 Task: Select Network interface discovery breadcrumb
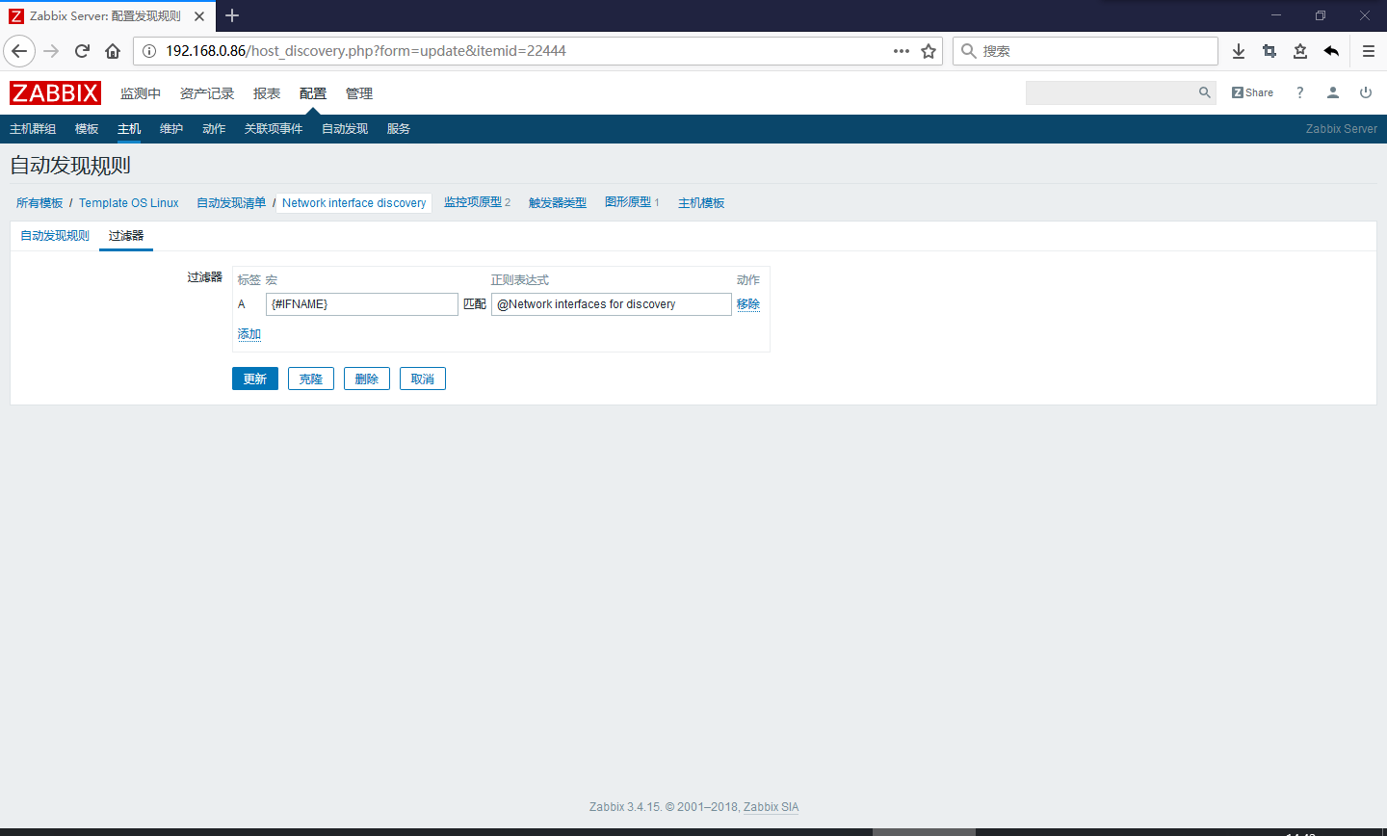point(353,203)
